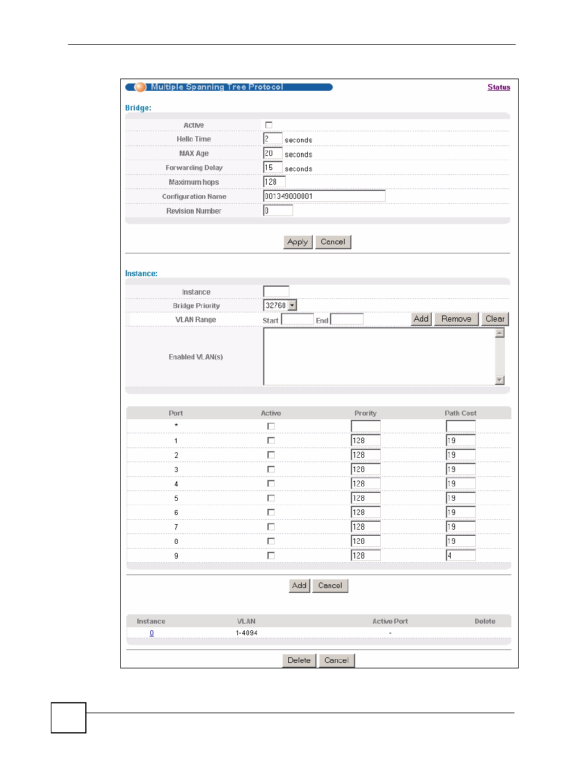
Task: Click the Configuration Name field
Action: 324,196
